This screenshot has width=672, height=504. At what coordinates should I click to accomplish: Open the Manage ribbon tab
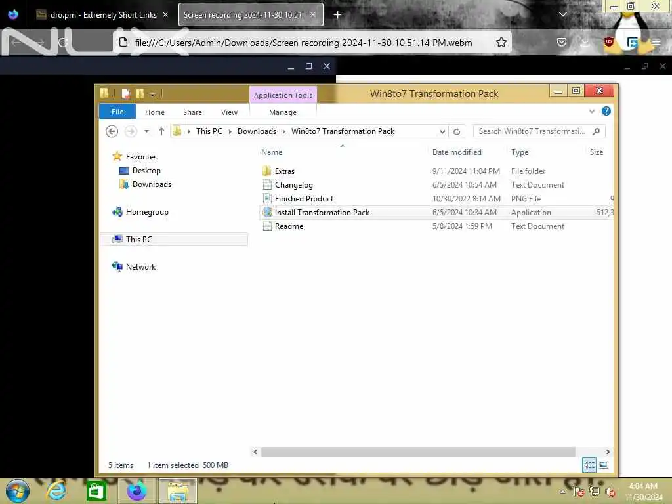(283, 112)
